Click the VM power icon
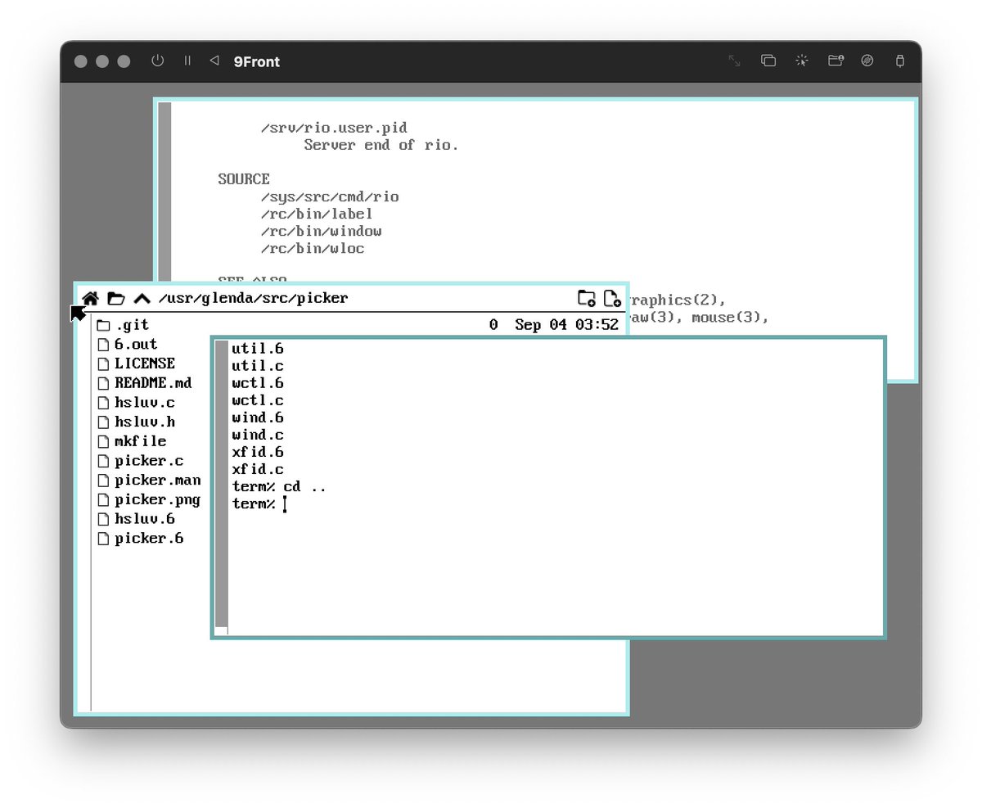Viewport: 982px width, 808px height. (x=158, y=61)
